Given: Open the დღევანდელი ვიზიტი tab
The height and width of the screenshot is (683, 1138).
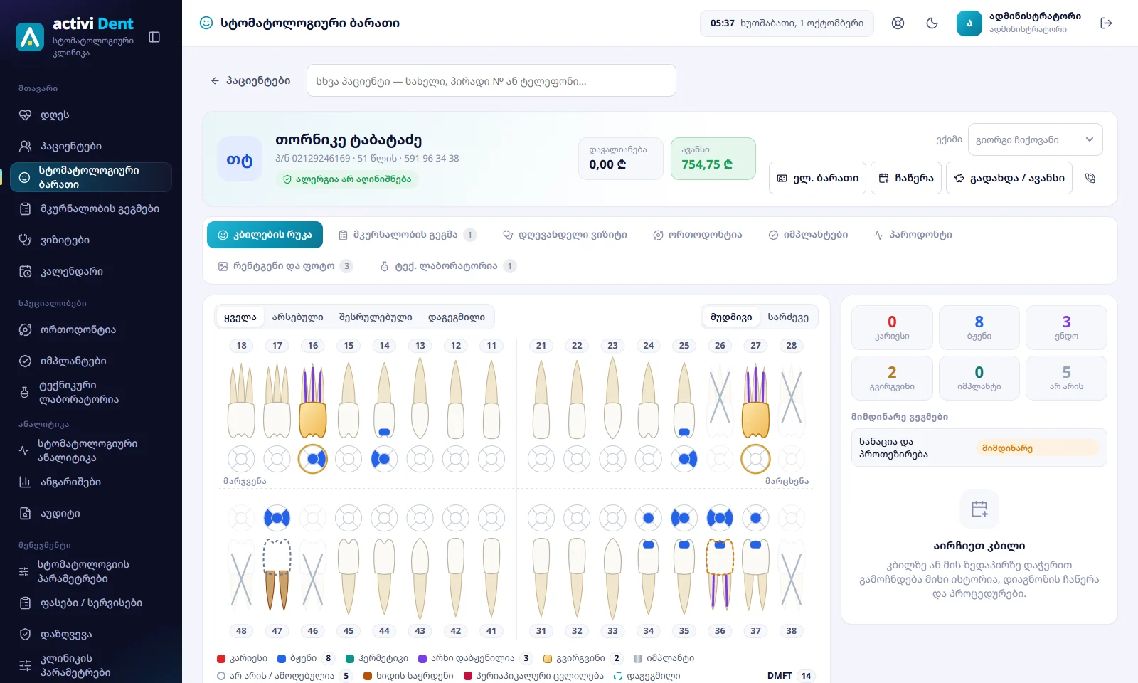Looking at the screenshot, I should coord(565,235).
